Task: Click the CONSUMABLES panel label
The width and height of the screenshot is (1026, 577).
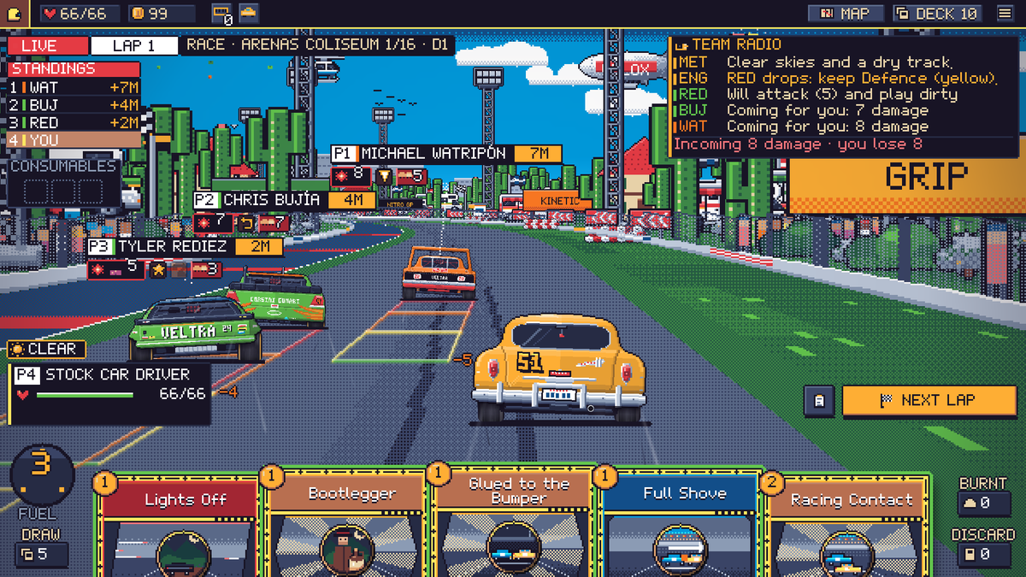Action: click(62, 166)
